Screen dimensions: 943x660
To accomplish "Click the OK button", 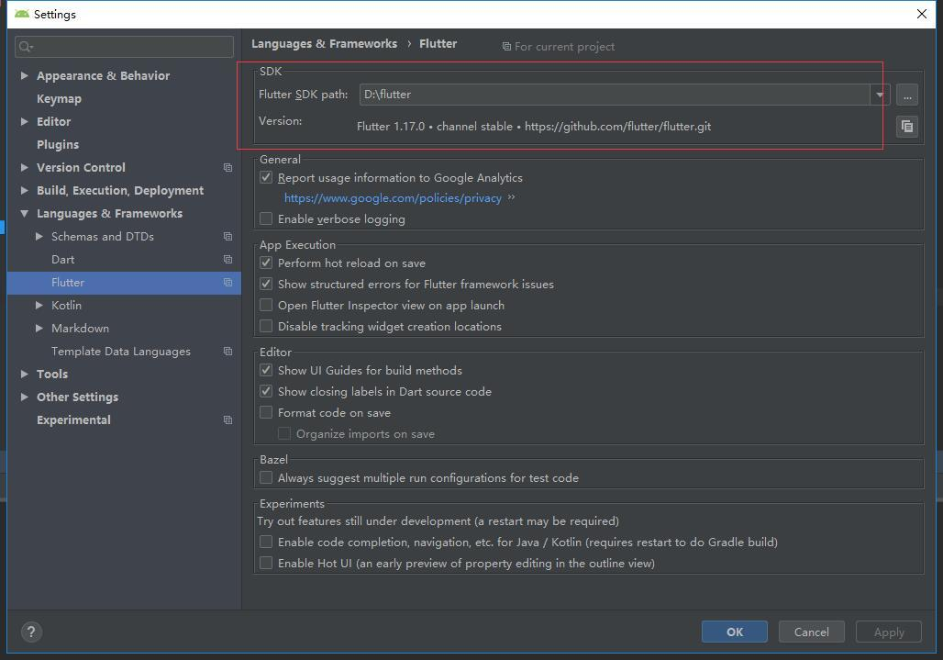I will (x=735, y=632).
